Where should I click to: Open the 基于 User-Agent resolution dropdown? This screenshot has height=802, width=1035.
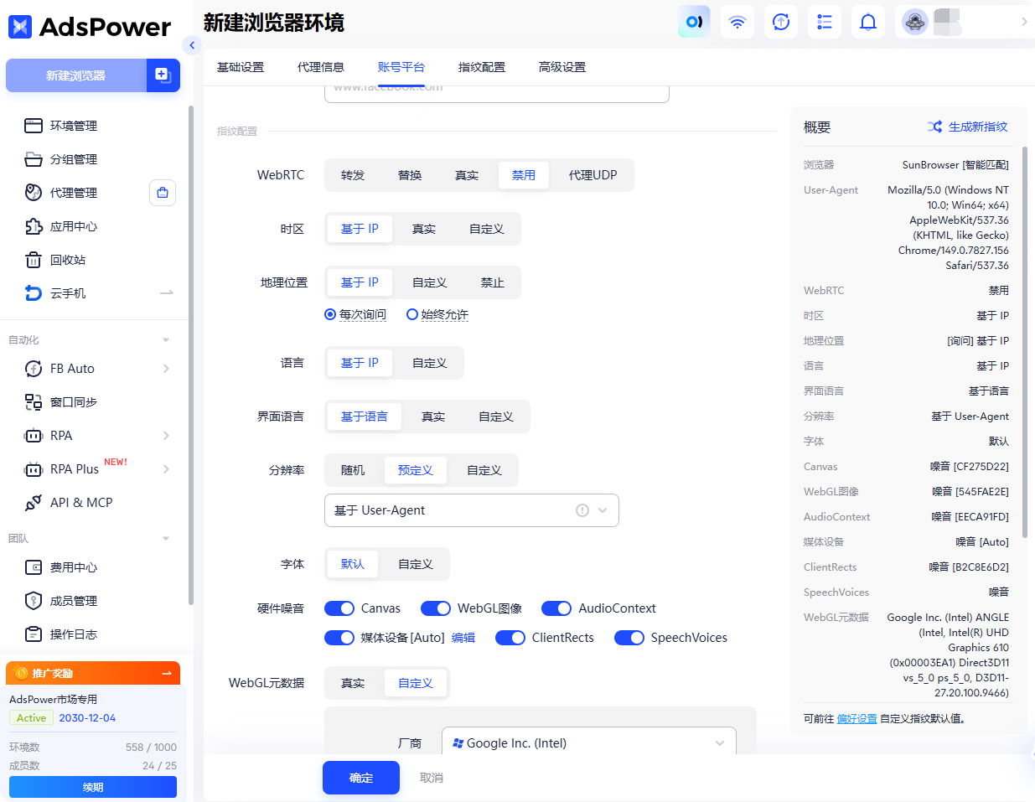coord(472,510)
